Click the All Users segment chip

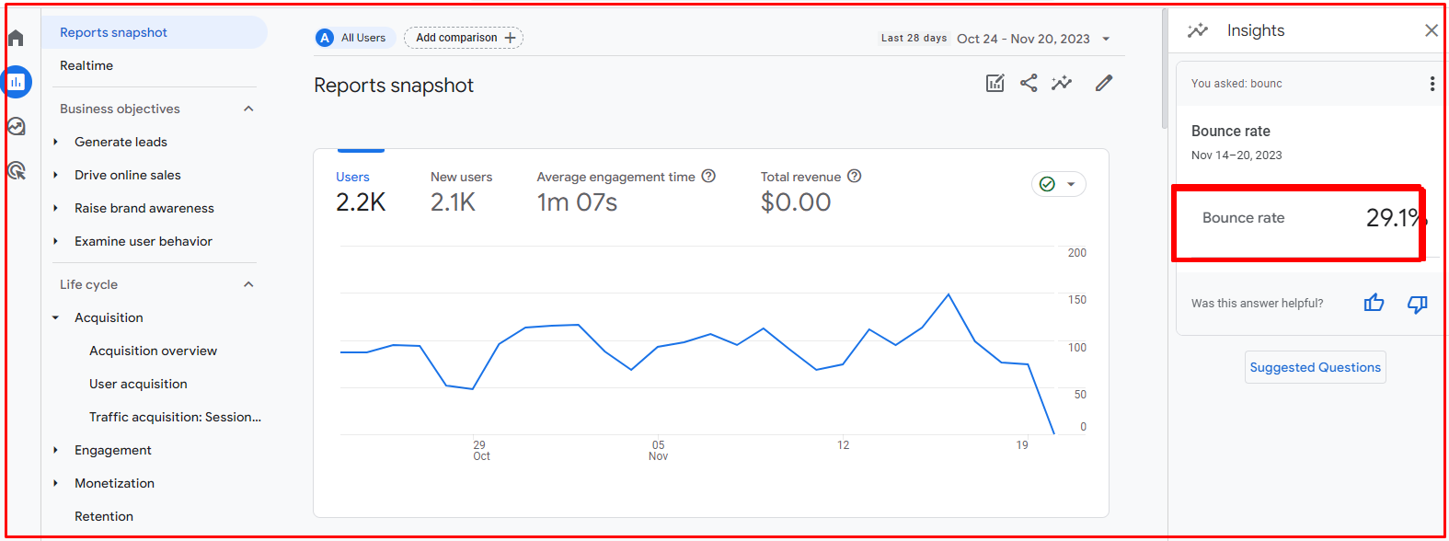354,38
